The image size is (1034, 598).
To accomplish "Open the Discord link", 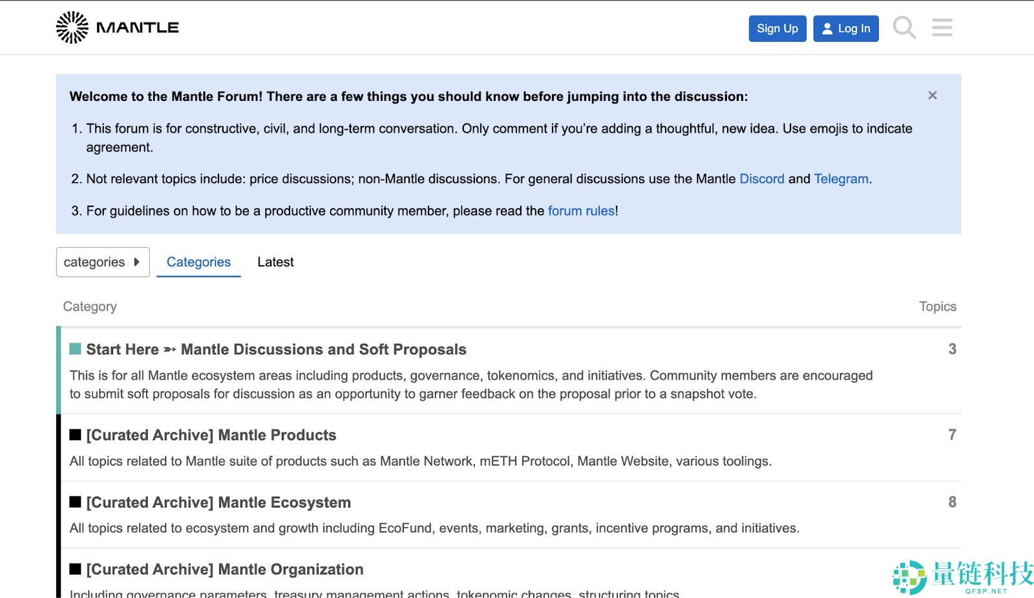I will tap(761, 179).
